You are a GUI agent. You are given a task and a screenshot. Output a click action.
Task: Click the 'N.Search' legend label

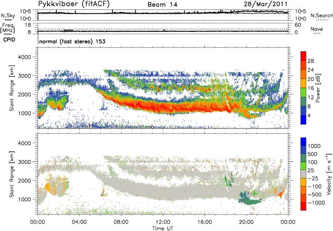321,15
